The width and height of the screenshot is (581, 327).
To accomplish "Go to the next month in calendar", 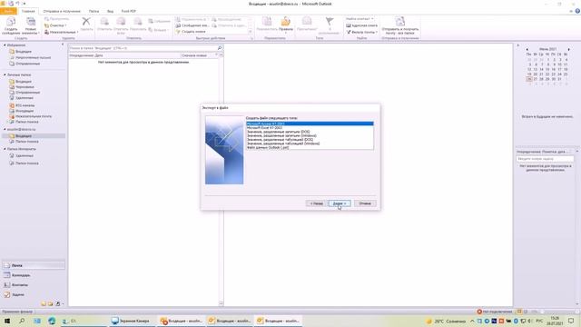I will [x=569, y=49].
